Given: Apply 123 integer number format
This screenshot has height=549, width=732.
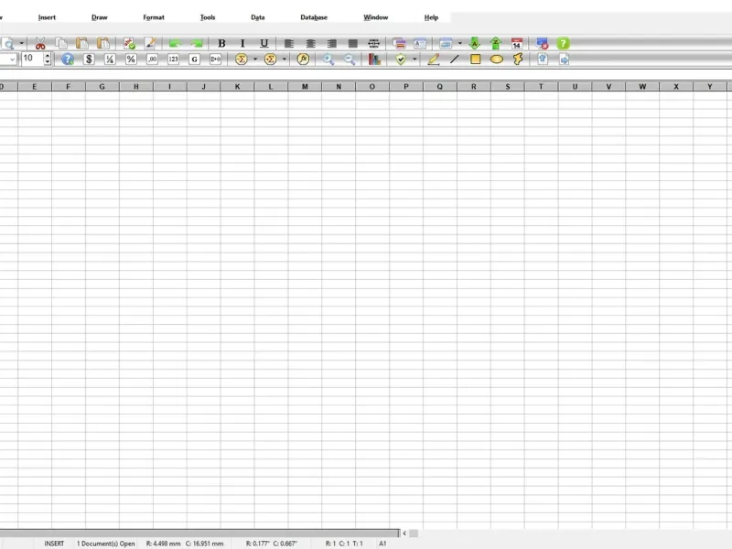Looking at the screenshot, I should coord(173,59).
